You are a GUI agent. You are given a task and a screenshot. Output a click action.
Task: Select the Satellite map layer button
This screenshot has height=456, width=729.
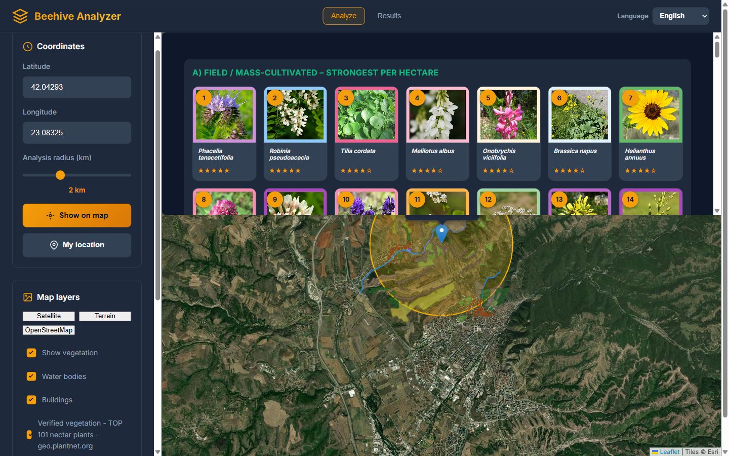point(49,316)
